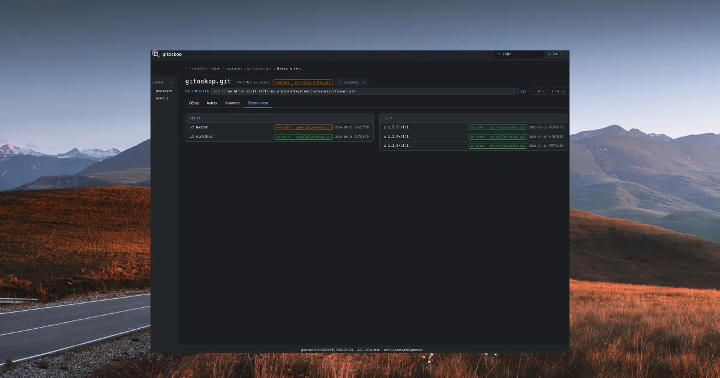The image size is (720, 378).
Task: Click the branch icon beside sisyphus row
Action: click(192, 137)
